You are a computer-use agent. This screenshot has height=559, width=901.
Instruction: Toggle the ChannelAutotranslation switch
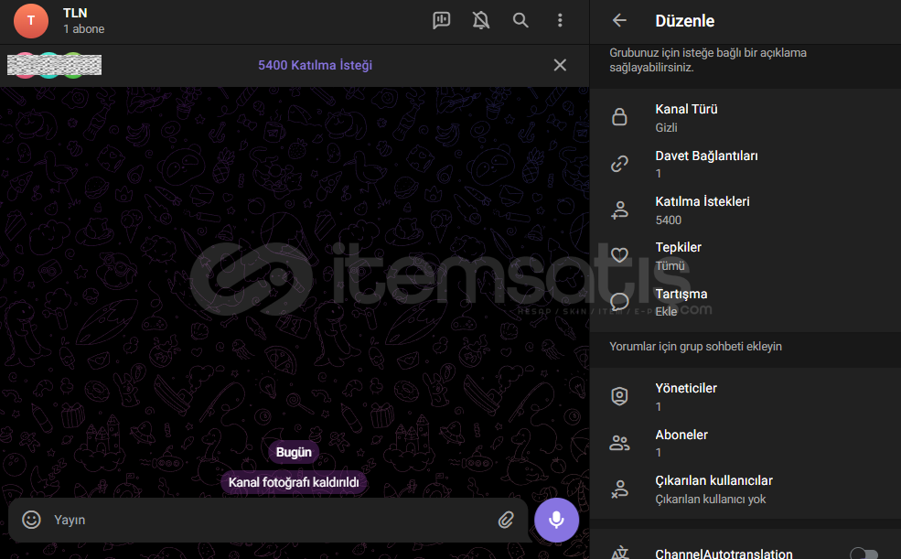(863, 554)
